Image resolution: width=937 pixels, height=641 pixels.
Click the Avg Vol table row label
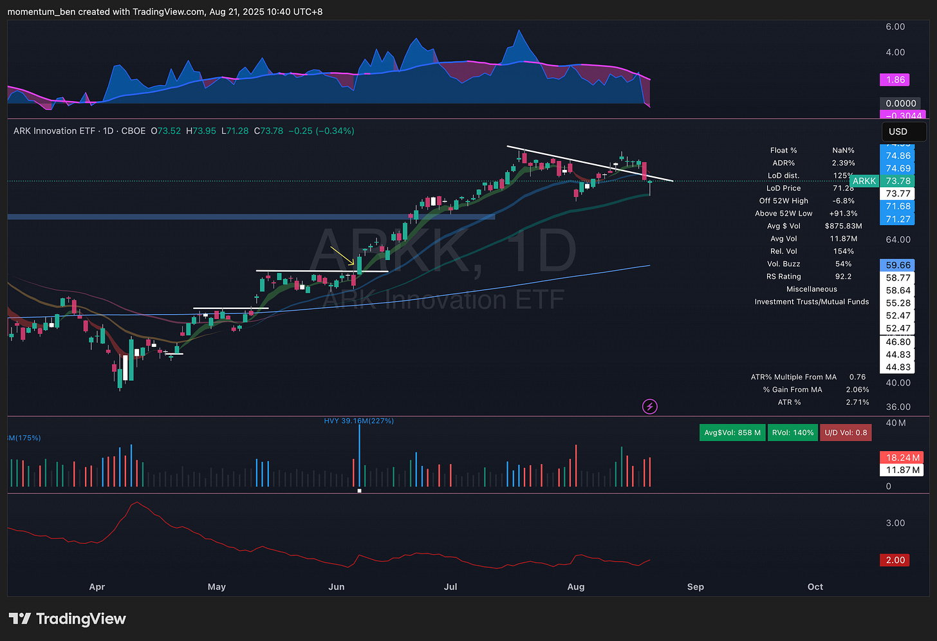coord(783,239)
